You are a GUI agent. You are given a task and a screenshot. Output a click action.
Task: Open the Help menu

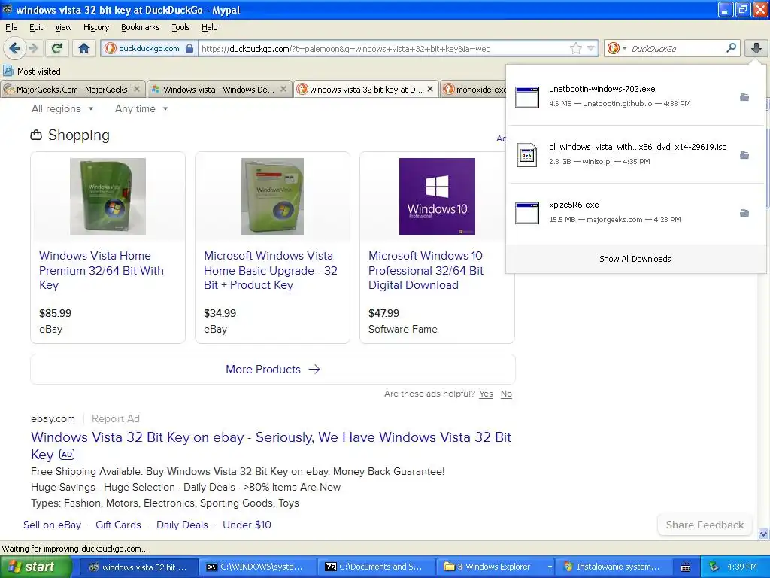(x=209, y=27)
